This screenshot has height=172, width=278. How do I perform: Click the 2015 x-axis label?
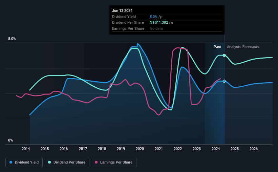(45, 149)
